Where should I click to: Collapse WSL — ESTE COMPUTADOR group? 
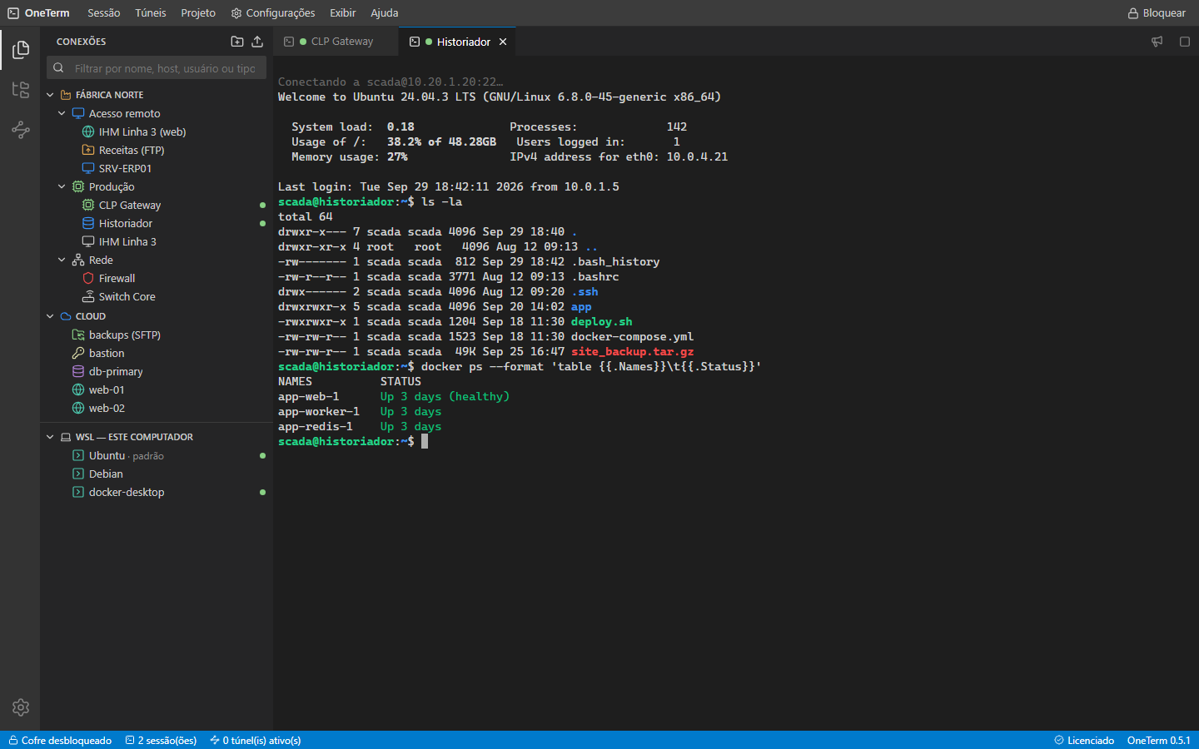click(50, 437)
